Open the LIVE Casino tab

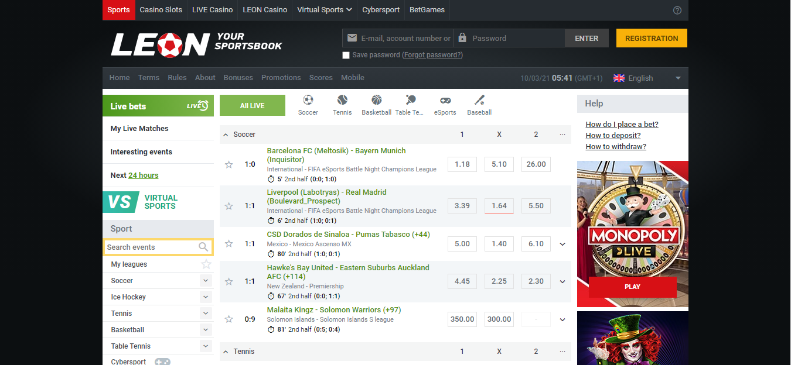[x=212, y=10]
